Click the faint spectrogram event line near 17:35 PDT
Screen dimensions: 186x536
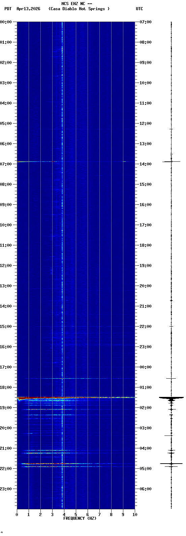(x=79, y=378)
